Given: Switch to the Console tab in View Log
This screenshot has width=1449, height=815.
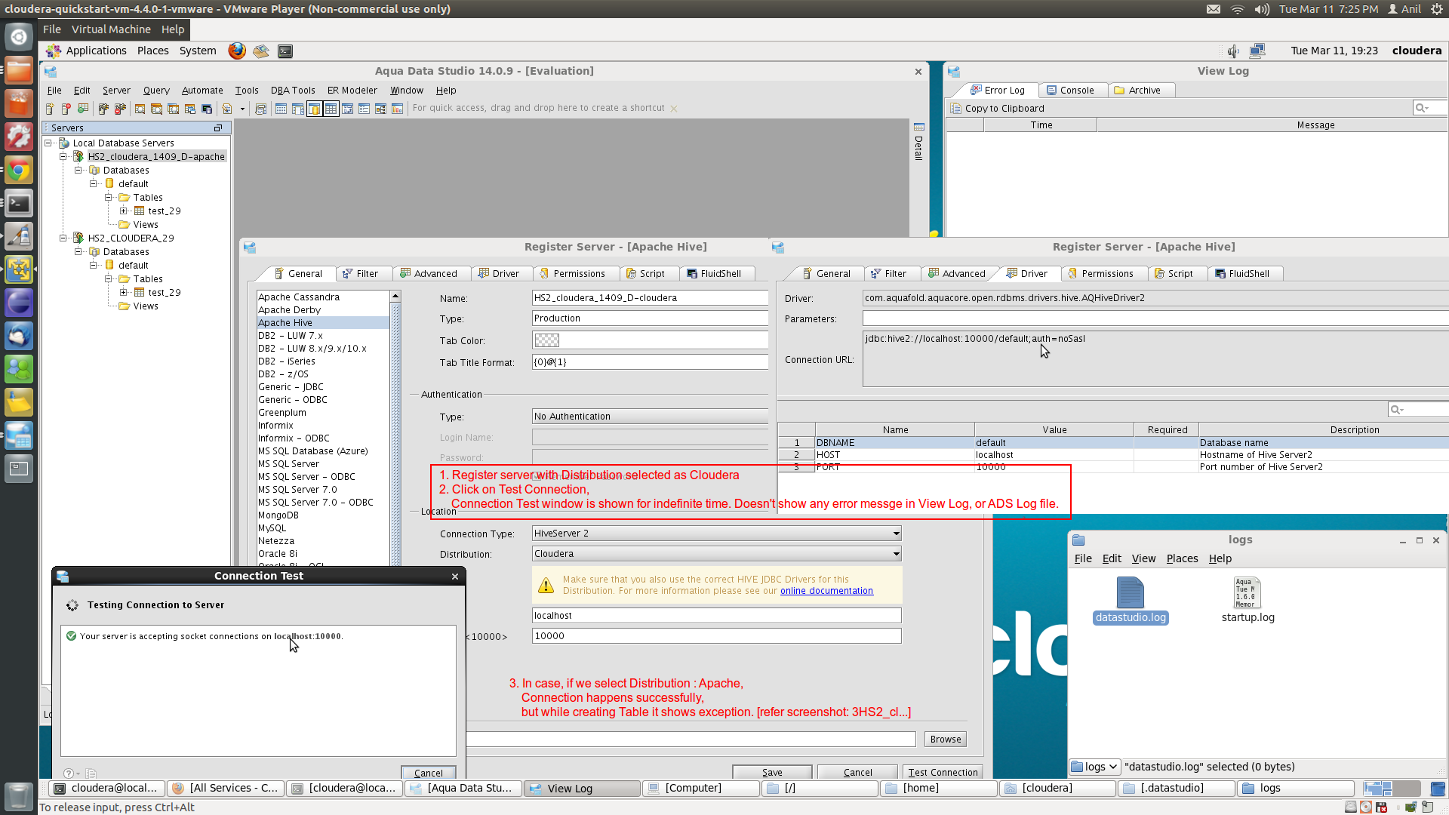Looking at the screenshot, I should coord(1070,91).
